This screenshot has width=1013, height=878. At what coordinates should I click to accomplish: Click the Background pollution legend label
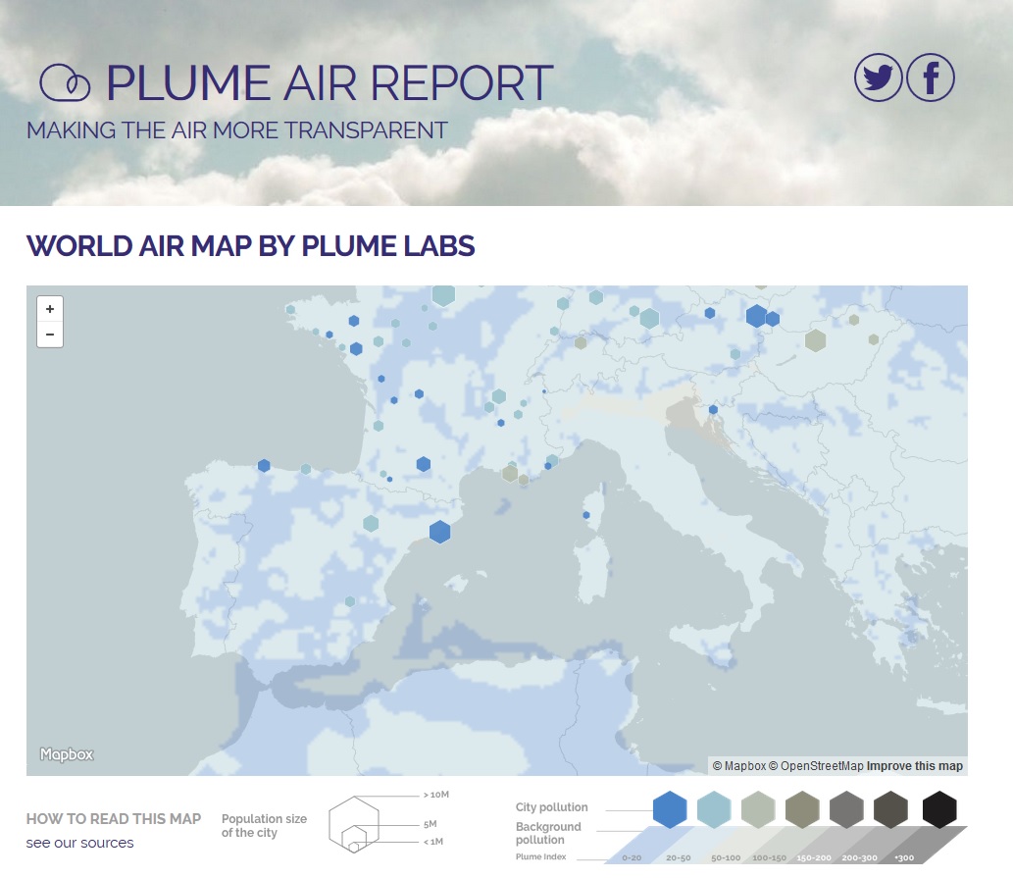tap(548, 833)
